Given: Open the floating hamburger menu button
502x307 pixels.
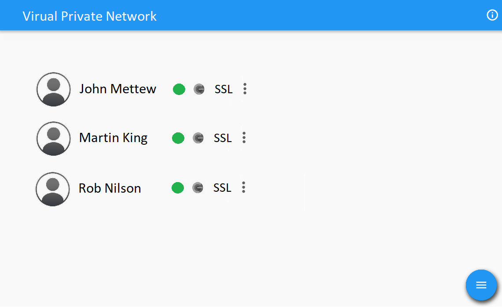Looking at the screenshot, I should coord(481,285).
